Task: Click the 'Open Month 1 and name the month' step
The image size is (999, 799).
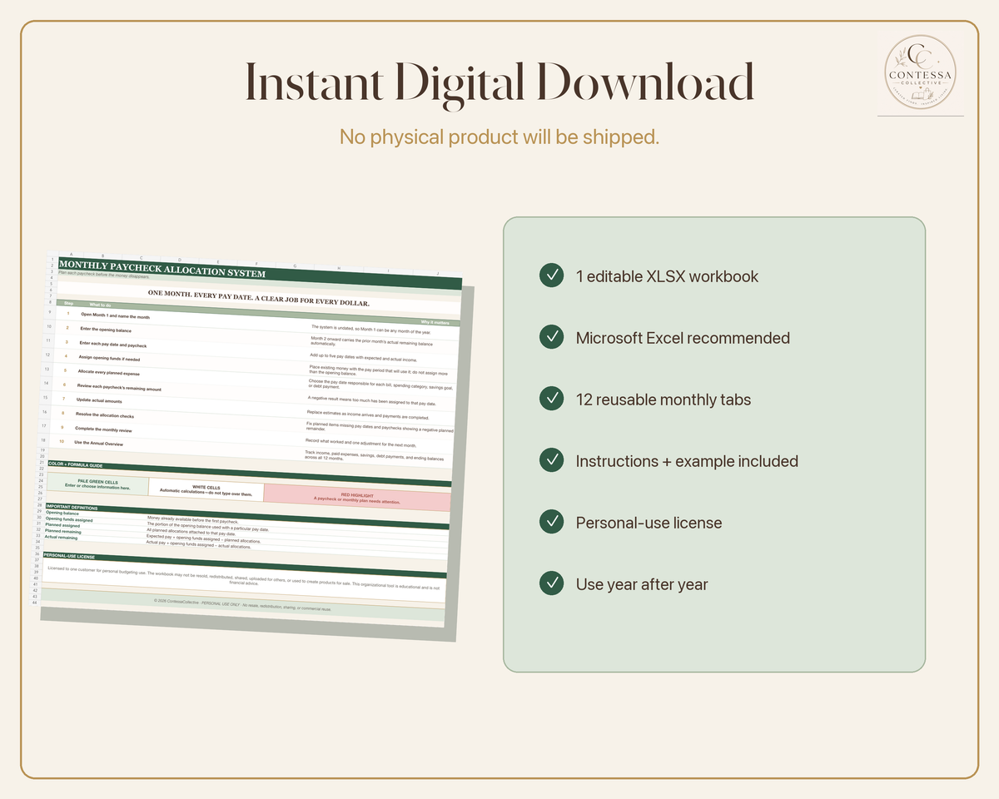Action: click(115, 317)
